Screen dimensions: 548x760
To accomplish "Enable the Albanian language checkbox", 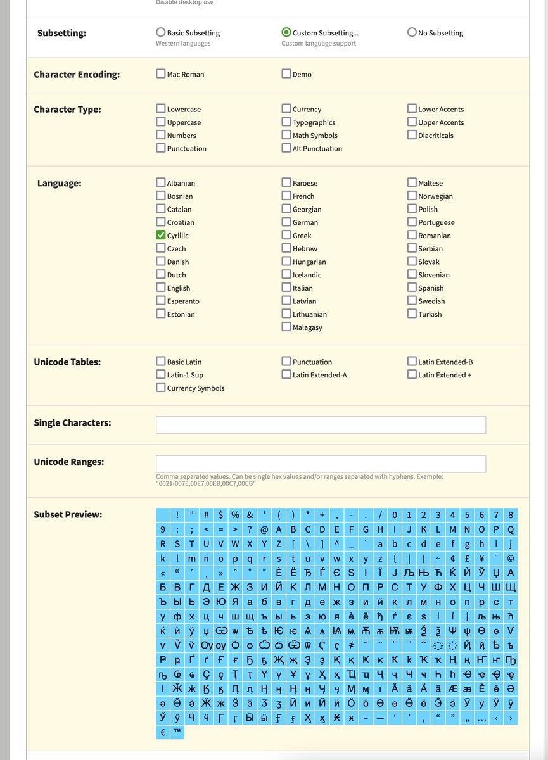I will [x=161, y=182].
